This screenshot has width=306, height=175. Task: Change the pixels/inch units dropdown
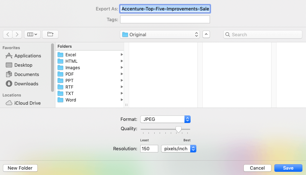[178, 148]
